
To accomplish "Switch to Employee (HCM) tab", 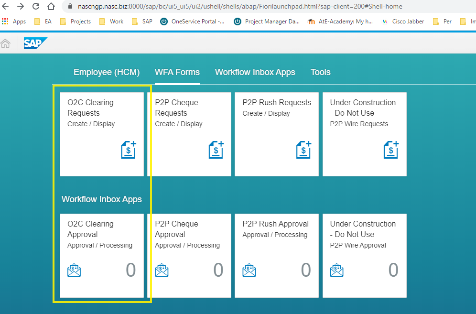I will tap(107, 72).
